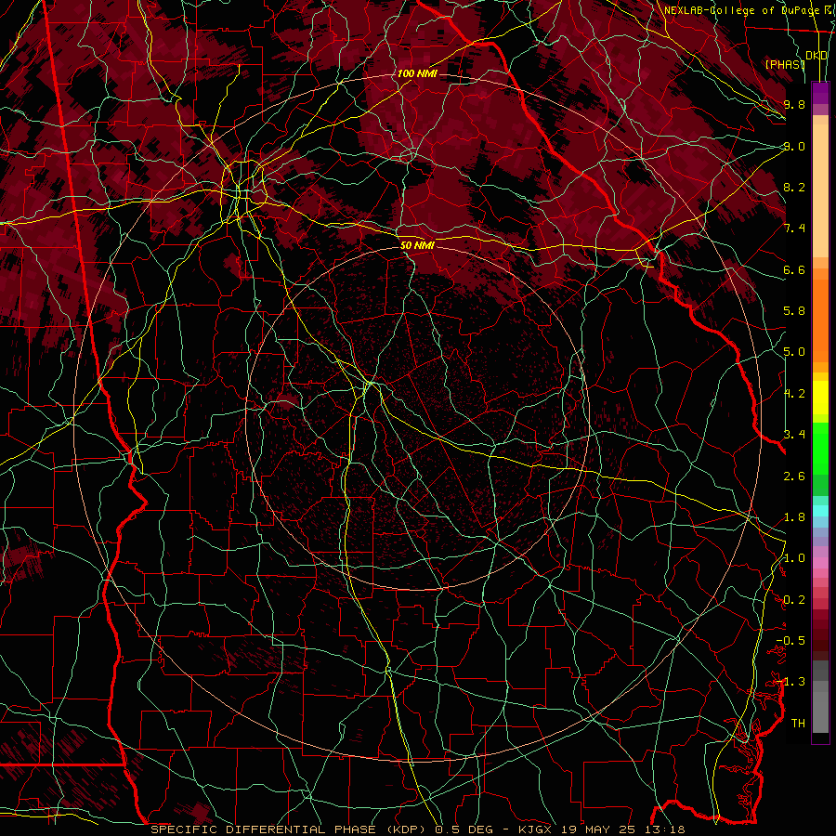
Task: Click the 3.4 scale value
Action: (794, 435)
